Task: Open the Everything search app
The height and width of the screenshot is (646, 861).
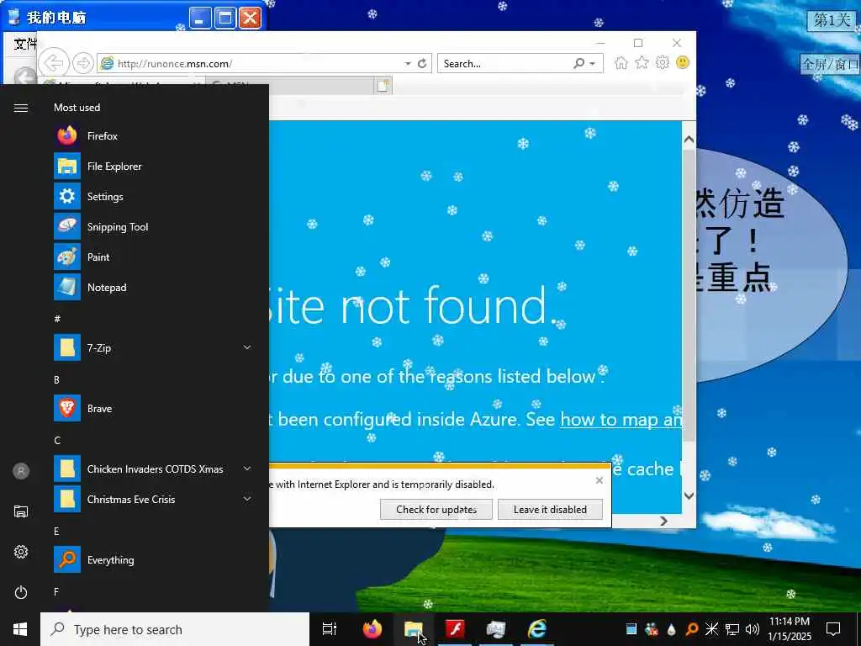Action: (153, 559)
